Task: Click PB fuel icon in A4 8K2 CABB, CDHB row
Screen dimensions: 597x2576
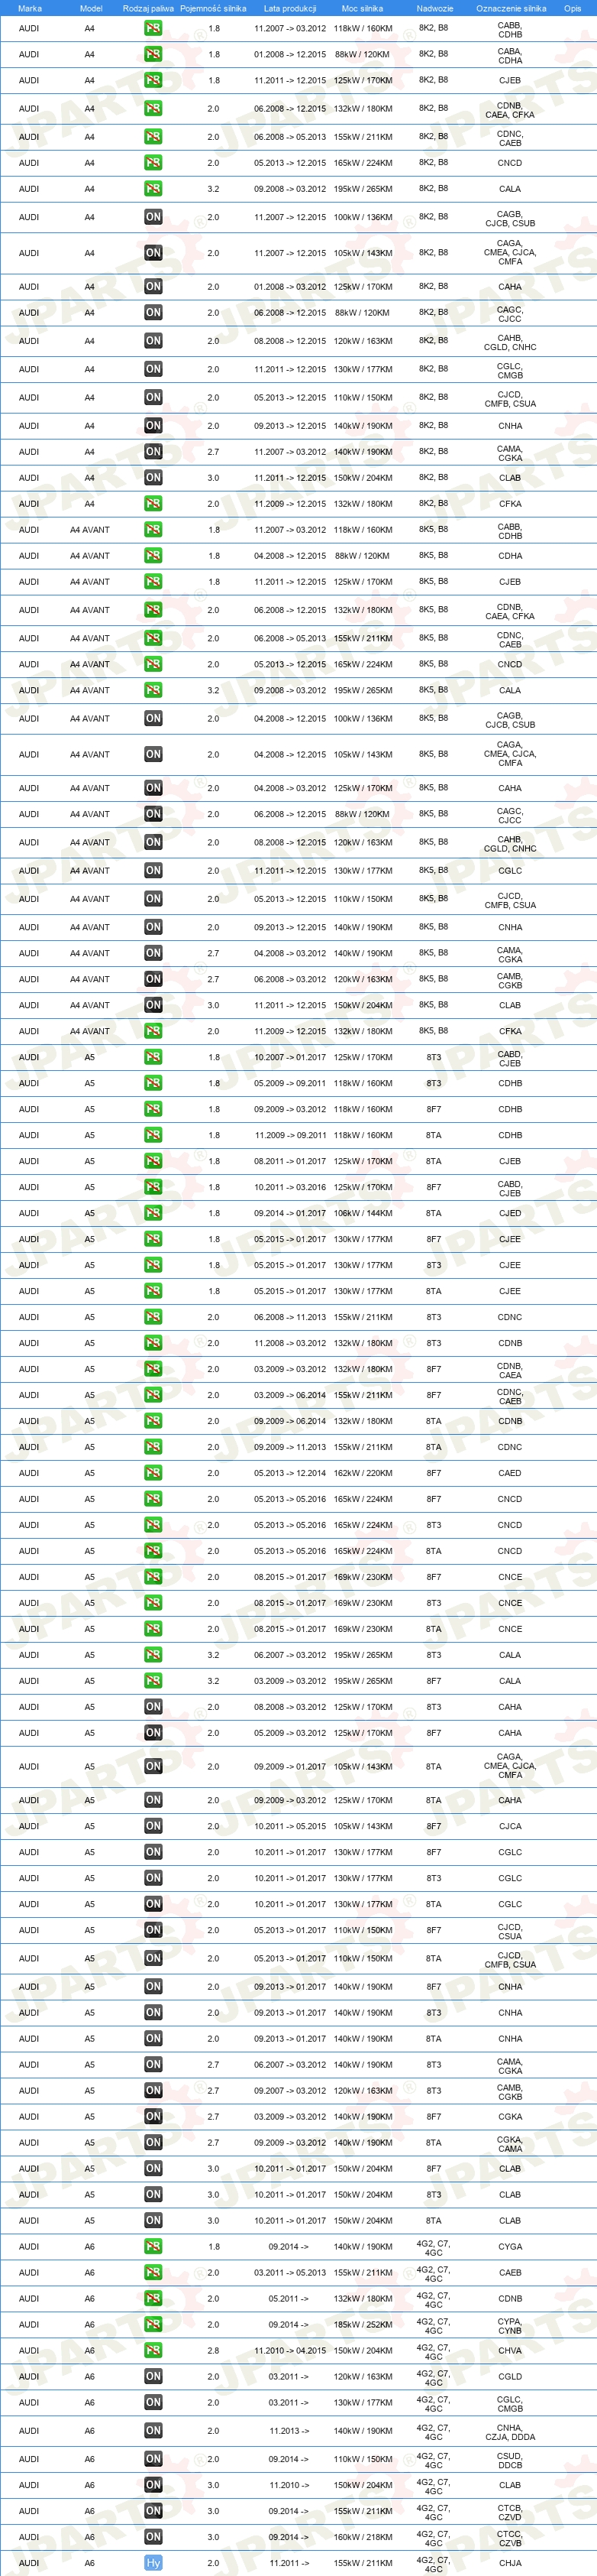Action: 153,29
